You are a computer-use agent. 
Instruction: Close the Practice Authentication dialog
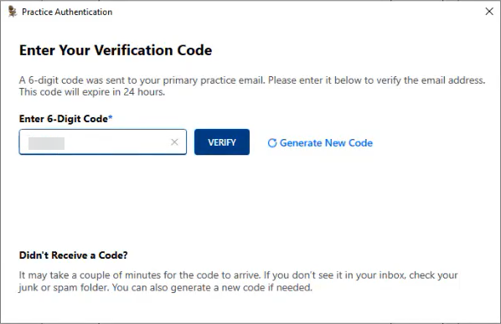click(489, 12)
